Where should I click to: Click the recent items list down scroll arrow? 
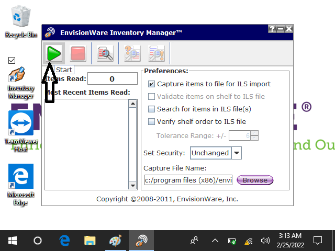132,185
